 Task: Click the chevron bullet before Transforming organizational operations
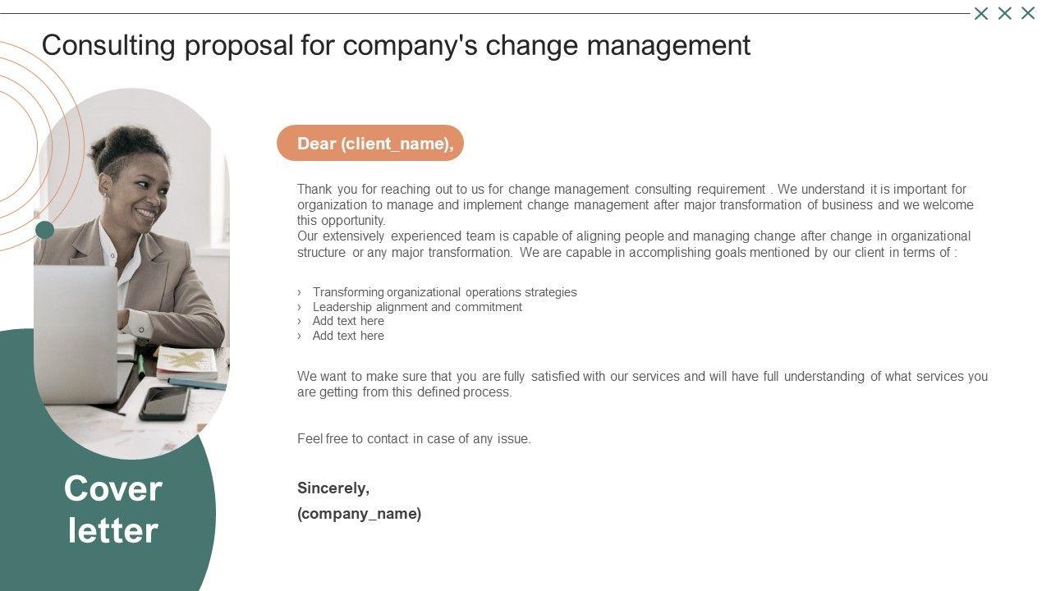pyautogui.click(x=300, y=292)
